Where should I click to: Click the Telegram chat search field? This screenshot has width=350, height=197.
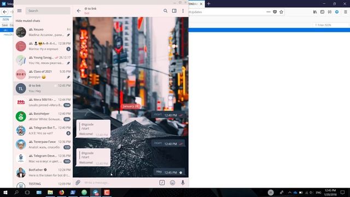tap(48, 11)
